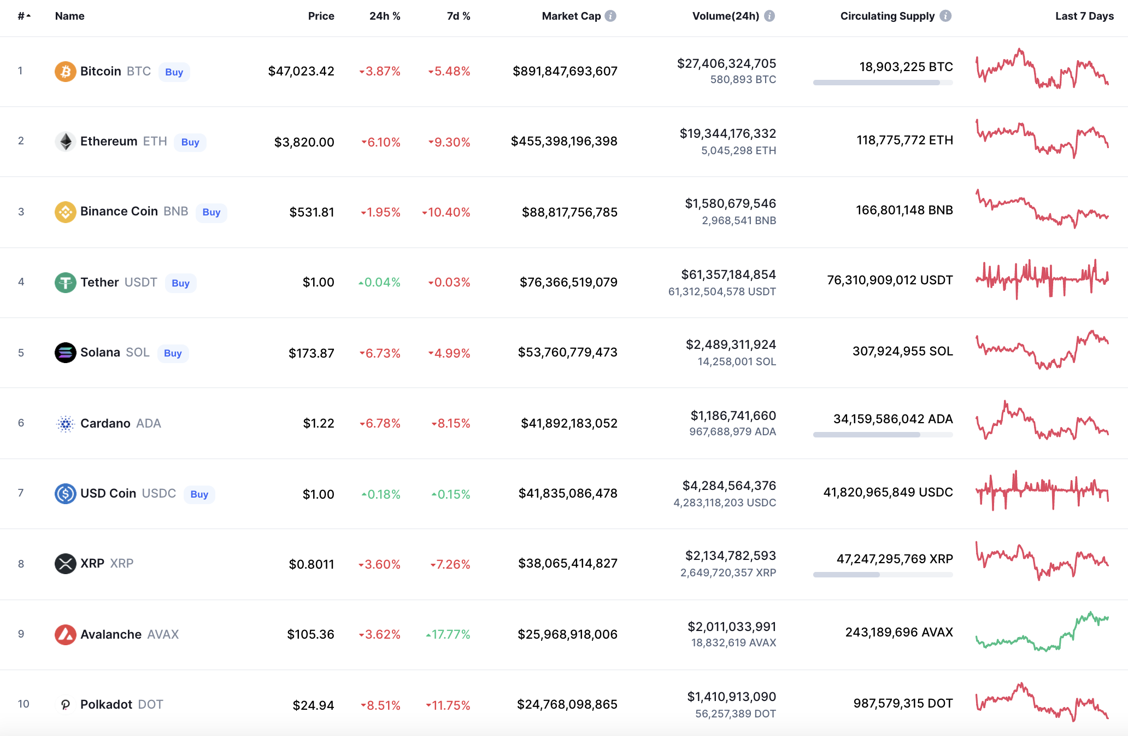Open the XRP coin page link

tap(92, 563)
